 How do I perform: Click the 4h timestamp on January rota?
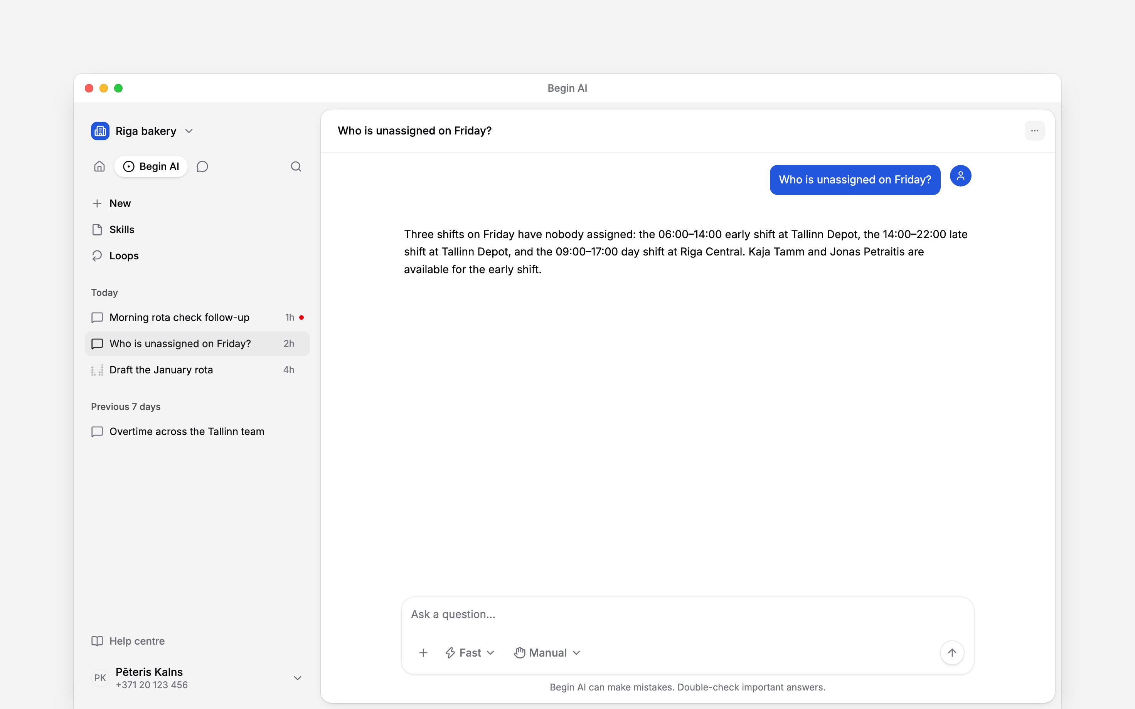[x=289, y=370]
